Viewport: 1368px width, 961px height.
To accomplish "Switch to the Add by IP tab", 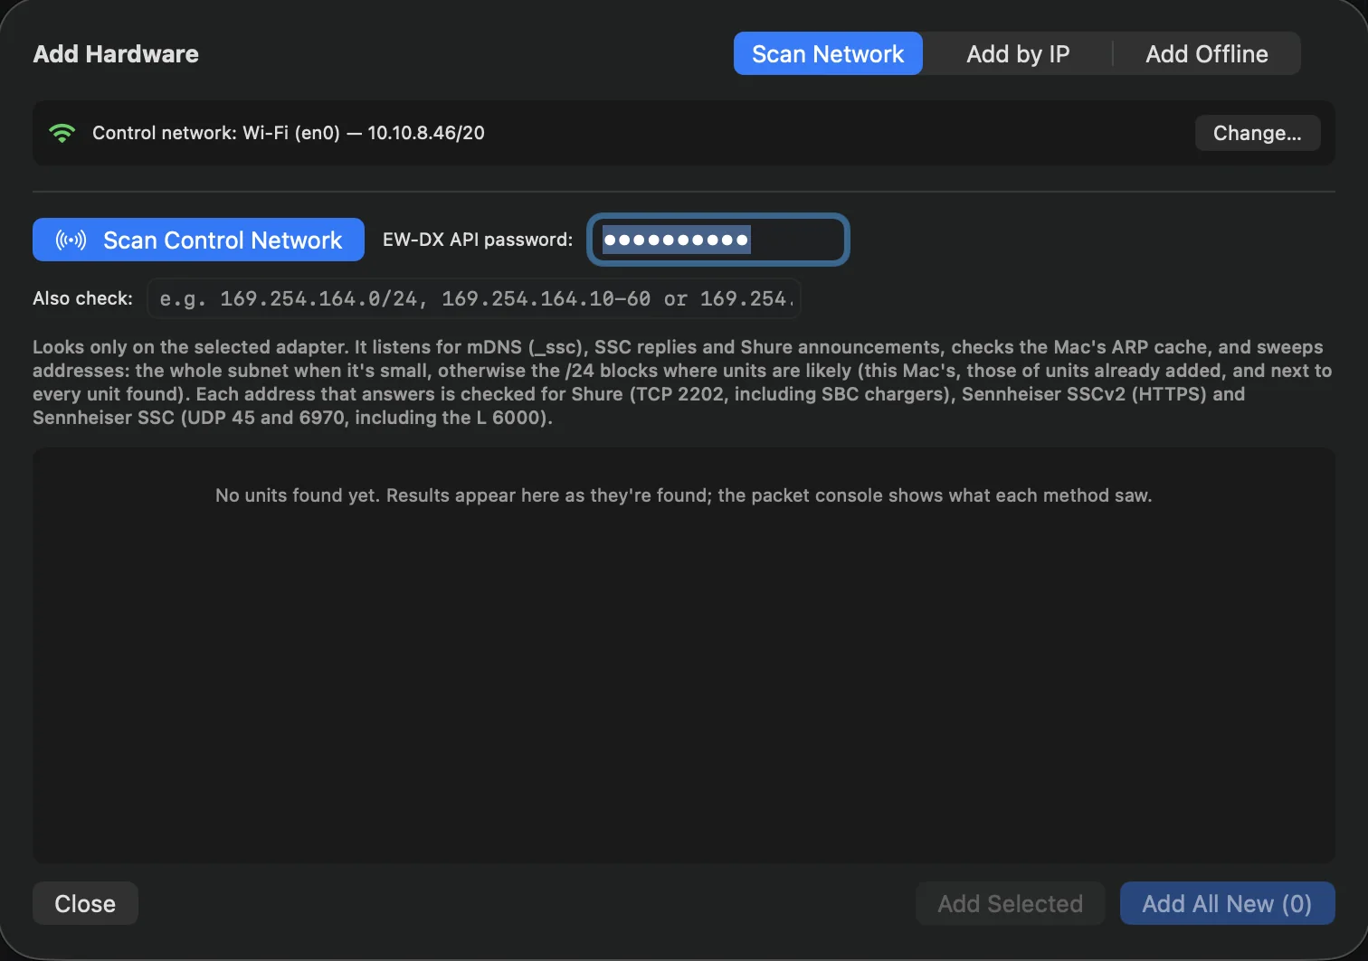I will coord(1018,54).
